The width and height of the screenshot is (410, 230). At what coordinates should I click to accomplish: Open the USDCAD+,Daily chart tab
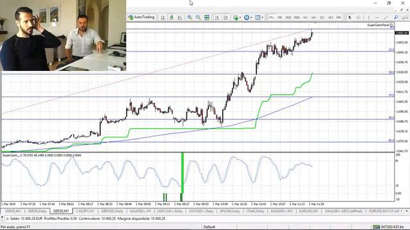click(x=169, y=211)
